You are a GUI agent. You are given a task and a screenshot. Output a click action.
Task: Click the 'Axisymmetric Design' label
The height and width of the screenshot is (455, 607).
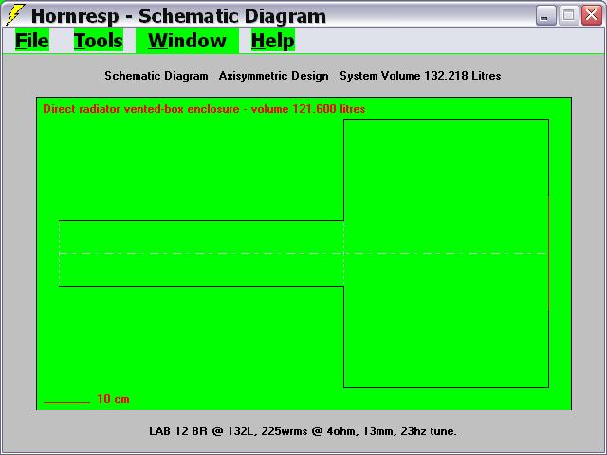pyautogui.click(x=274, y=76)
